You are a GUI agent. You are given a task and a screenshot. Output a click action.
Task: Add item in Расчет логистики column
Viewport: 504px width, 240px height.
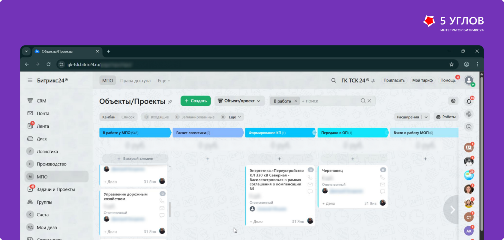(x=208, y=159)
